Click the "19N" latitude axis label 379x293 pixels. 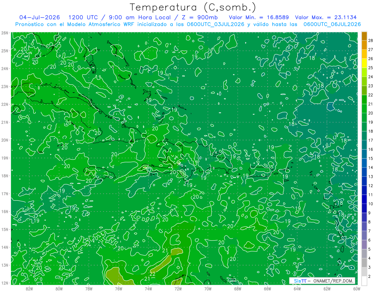pyautogui.click(x=4, y=158)
